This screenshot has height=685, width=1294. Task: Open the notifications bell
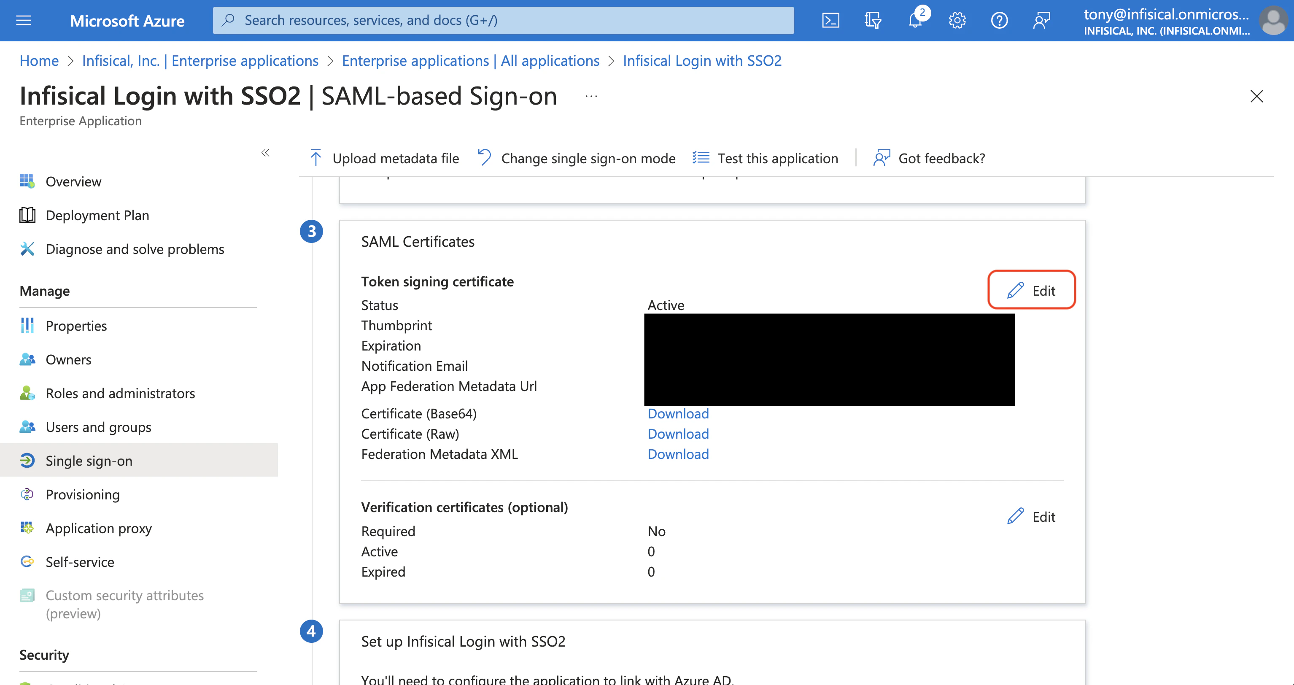915,20
